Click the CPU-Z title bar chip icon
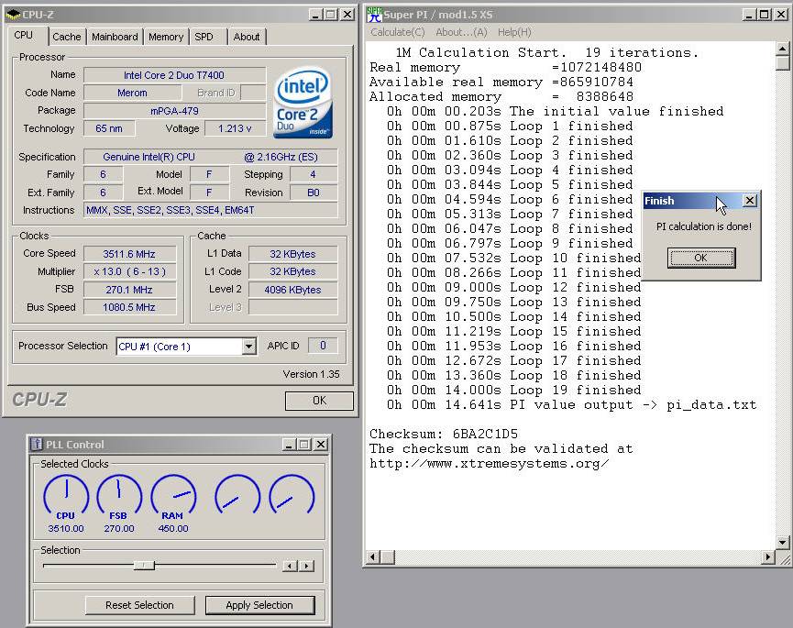Image resolution: width=793 pixels, height=628 pixels. click(13, 15)
